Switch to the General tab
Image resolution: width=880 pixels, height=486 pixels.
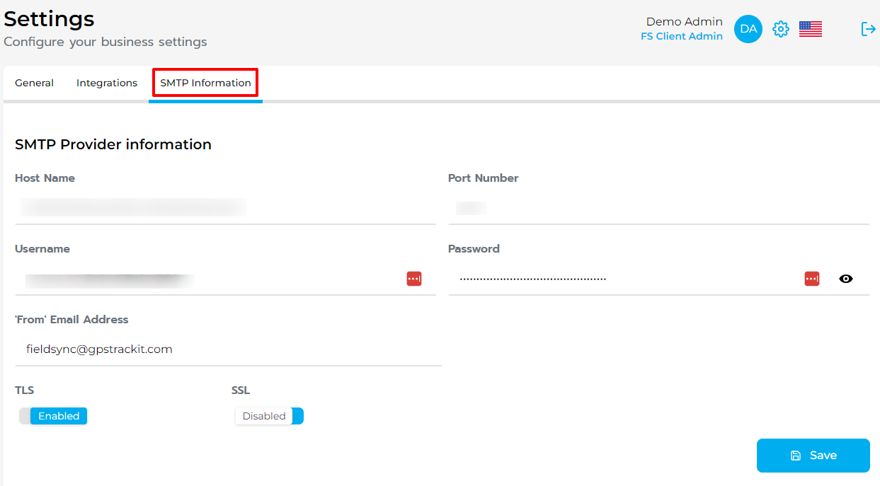(x=34, y=83)
